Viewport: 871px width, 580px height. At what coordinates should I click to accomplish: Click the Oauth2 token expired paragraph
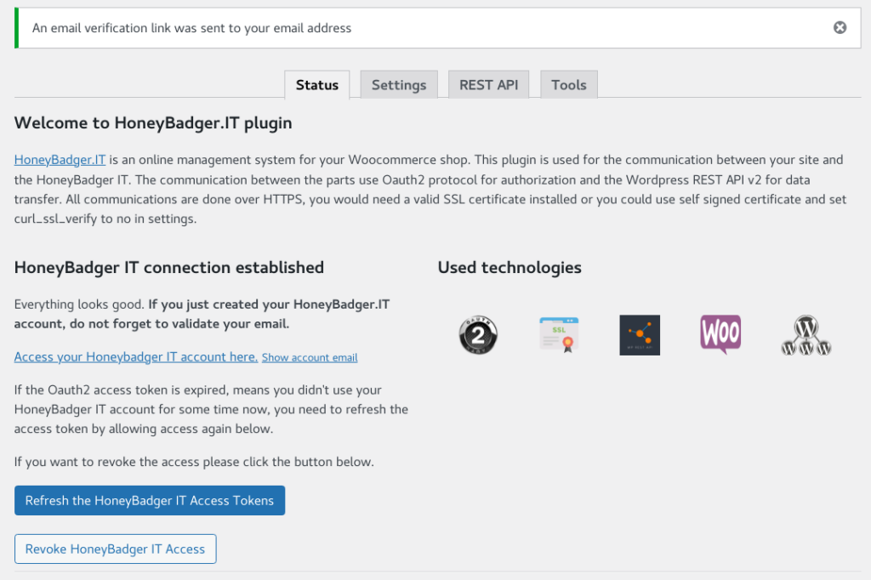(211, 409)
